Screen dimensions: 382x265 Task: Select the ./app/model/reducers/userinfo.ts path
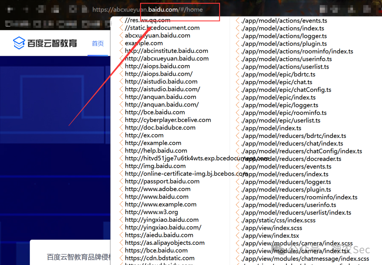(289, 205)
